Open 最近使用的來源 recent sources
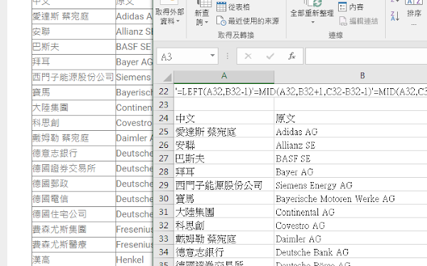 248,21
